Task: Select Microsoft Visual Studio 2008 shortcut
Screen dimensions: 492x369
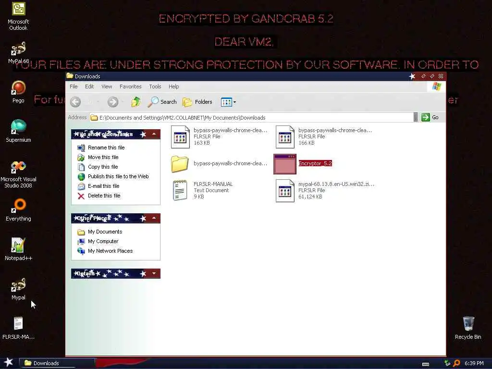Action: click(18, 174)
